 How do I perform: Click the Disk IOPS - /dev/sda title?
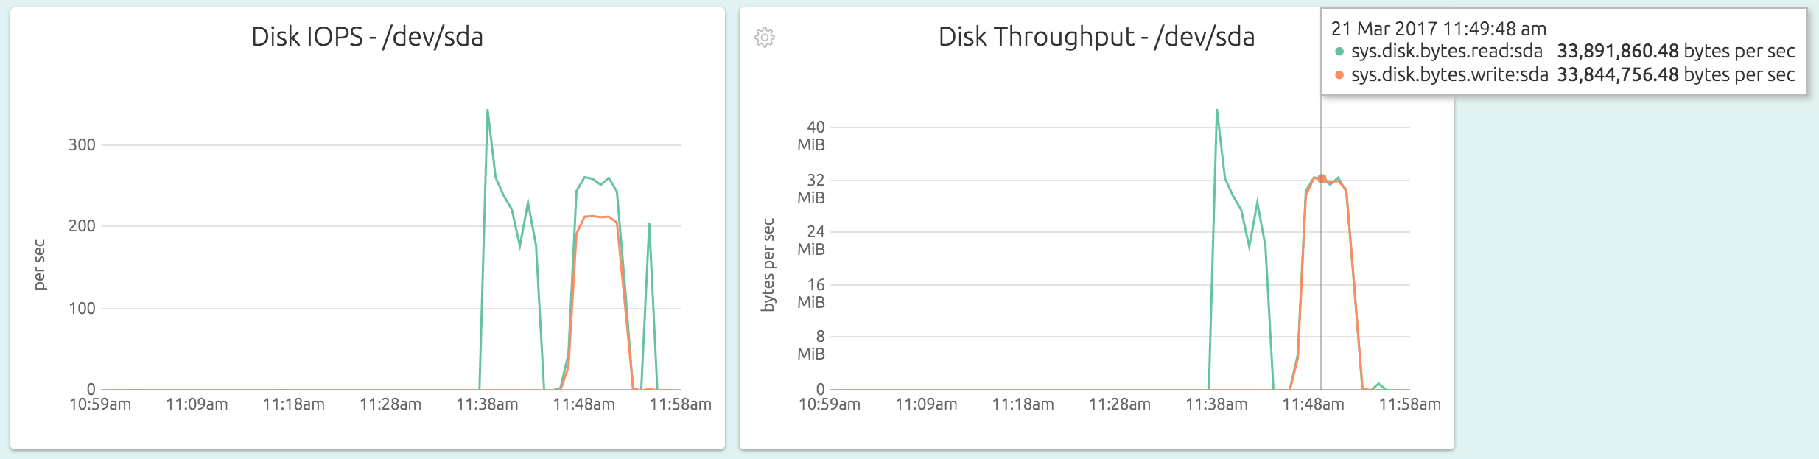[x=367, y=37]
